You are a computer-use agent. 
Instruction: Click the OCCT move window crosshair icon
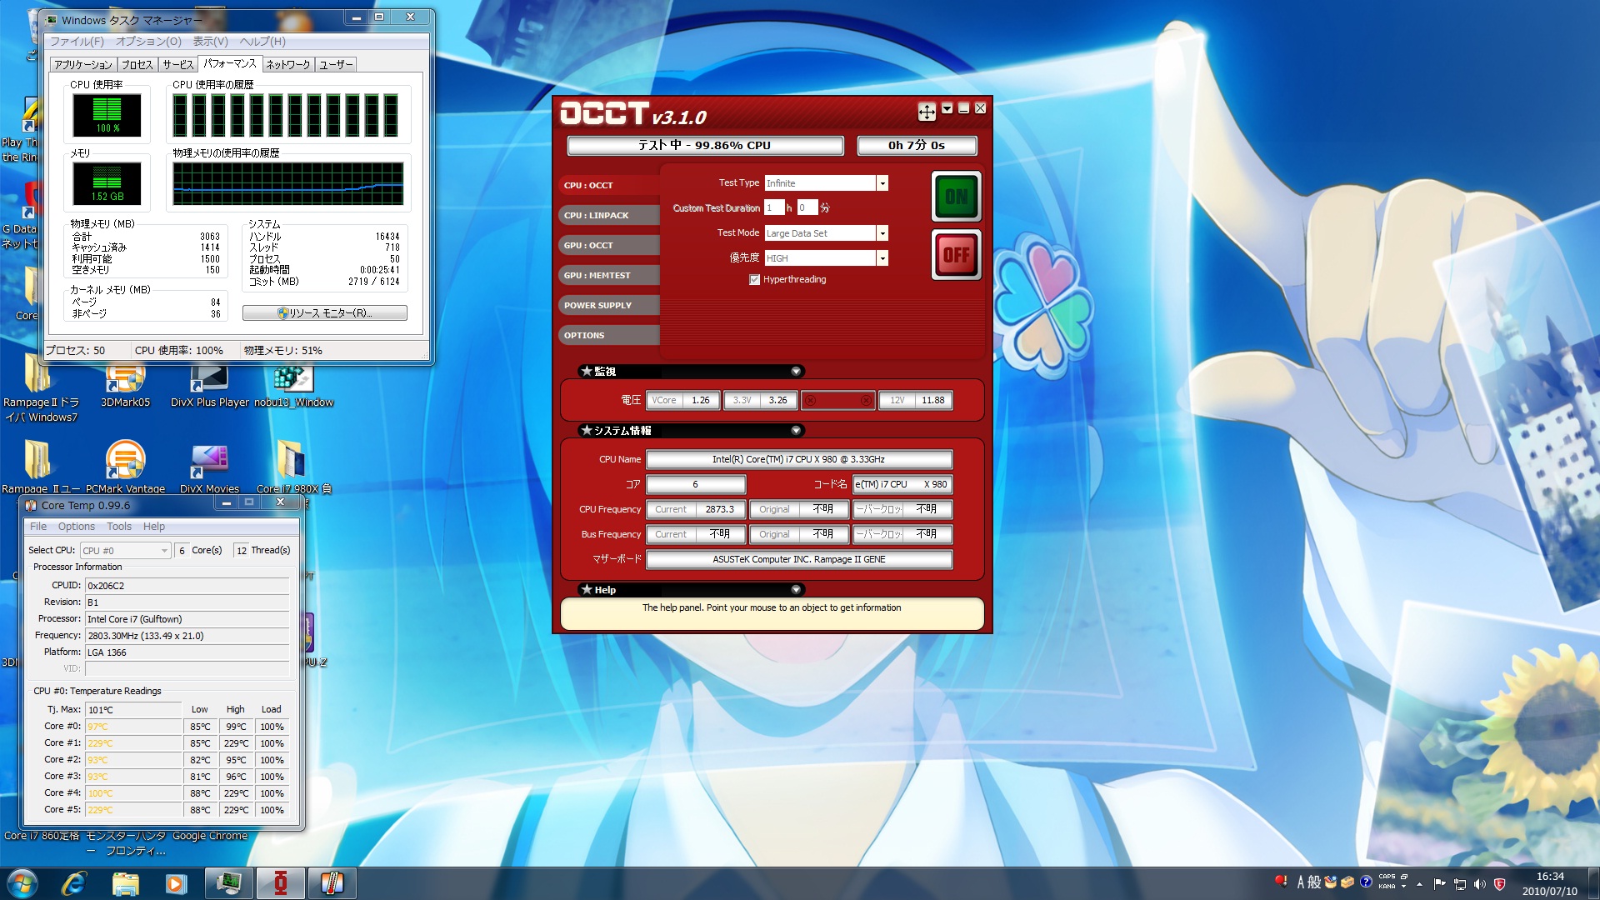pyautogui.click(x=927, y=111)
